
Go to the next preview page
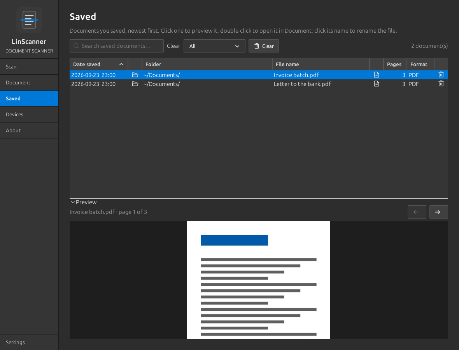(x=438, y=212)
